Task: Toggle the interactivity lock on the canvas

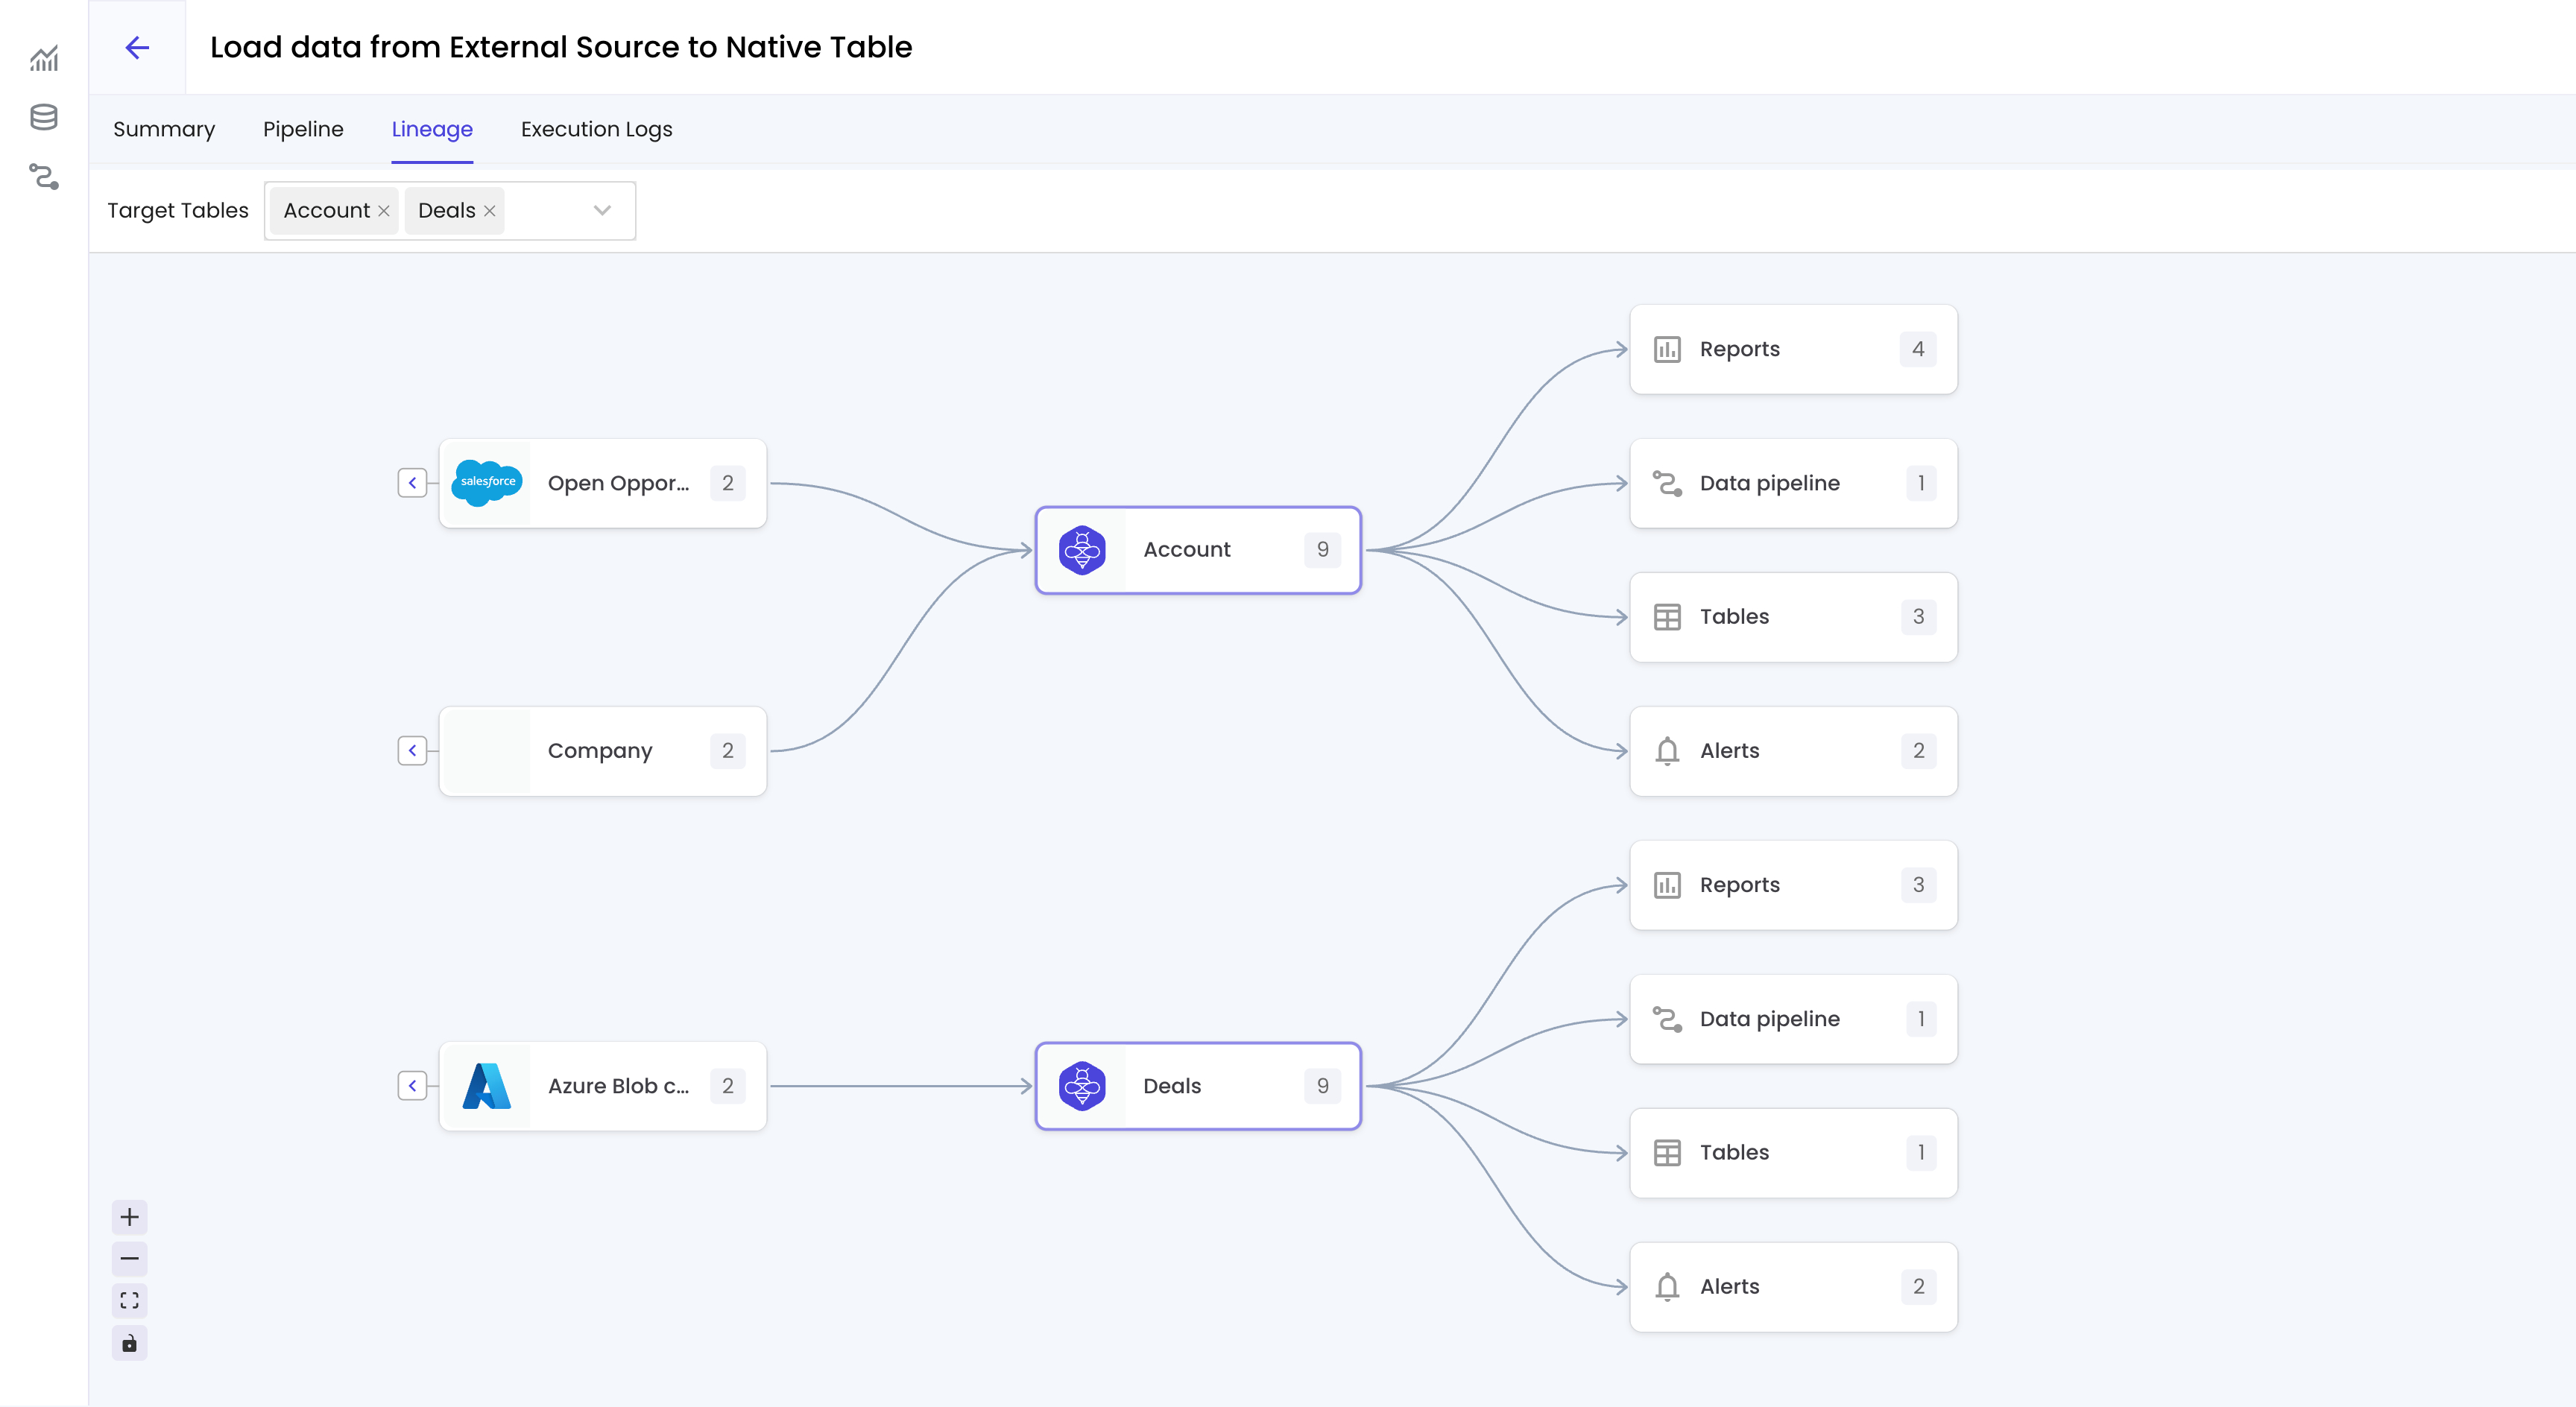Action: 129,1343
